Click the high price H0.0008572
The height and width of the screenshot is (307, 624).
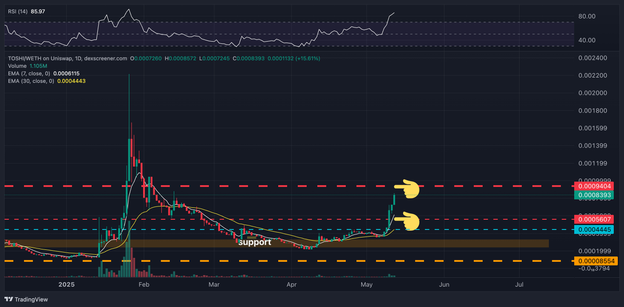click(181, 59)
